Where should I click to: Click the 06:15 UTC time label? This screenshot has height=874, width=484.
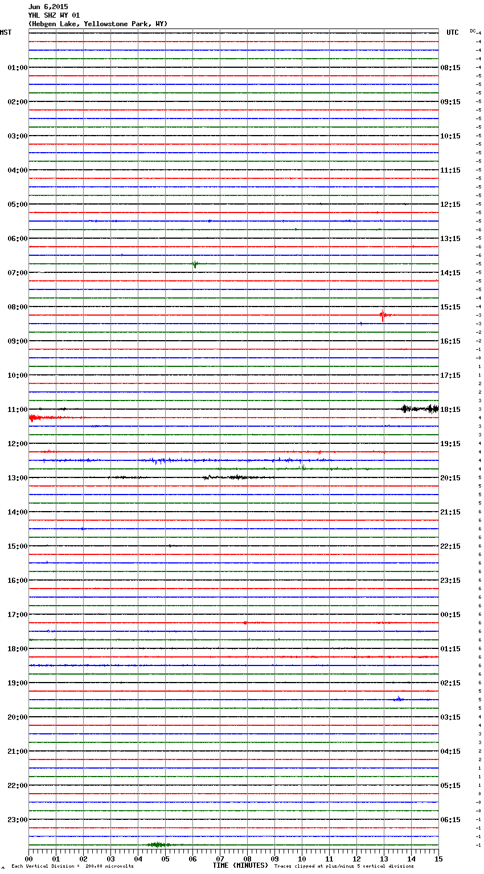(450, 820)
